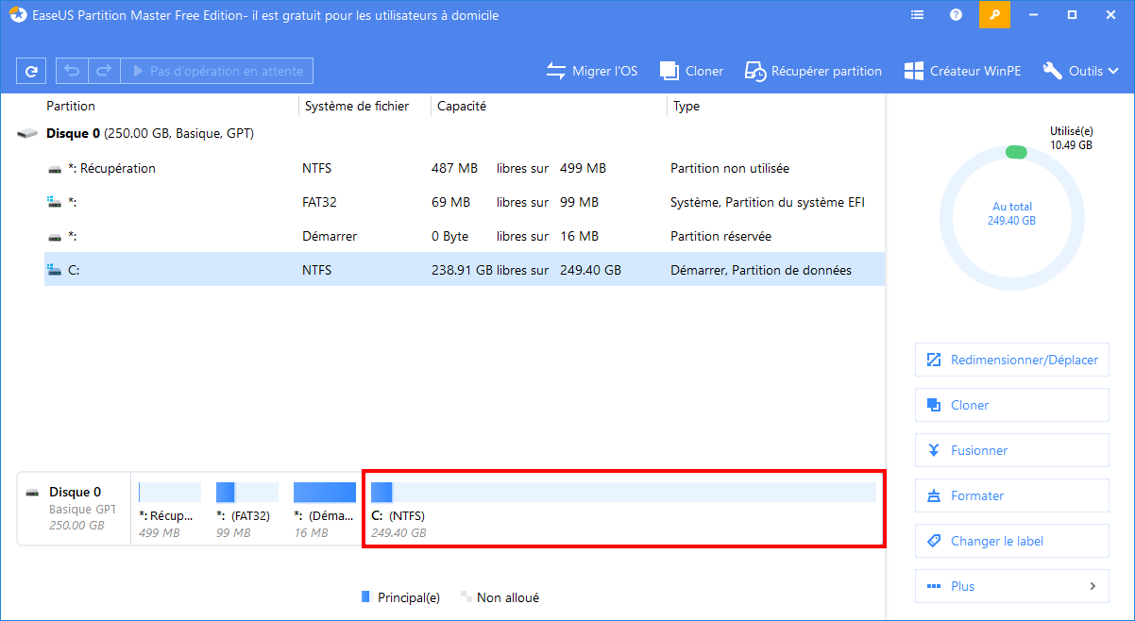
Task: Click 'Partition non utilisée' type text
Action: tap(730, 168)
